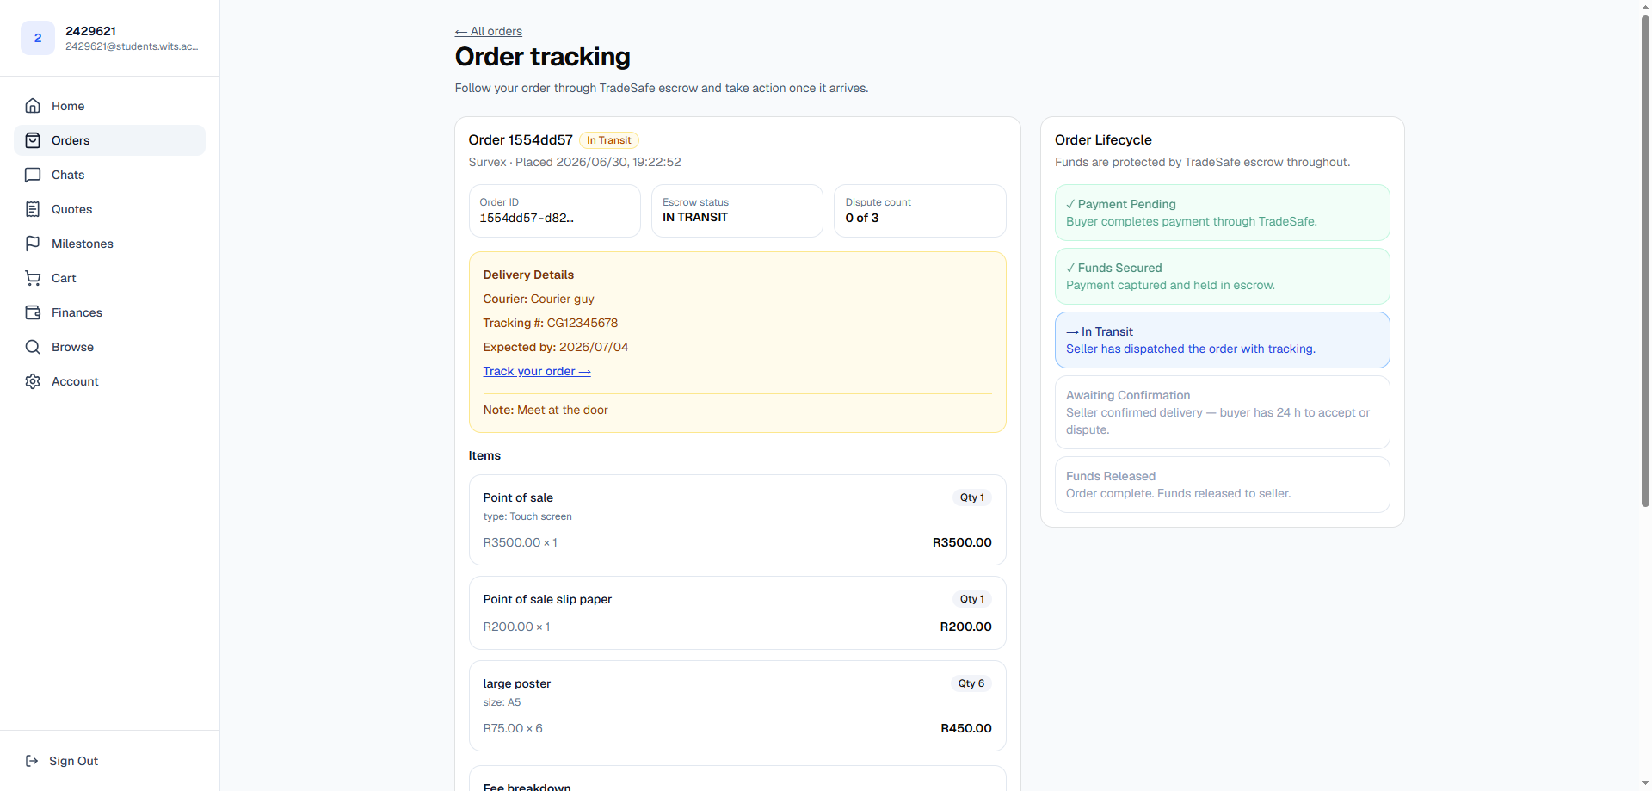The width and height of the screenshot is (1652, 791).
Task: Click the R3500.00 item total
Action: 962,542
